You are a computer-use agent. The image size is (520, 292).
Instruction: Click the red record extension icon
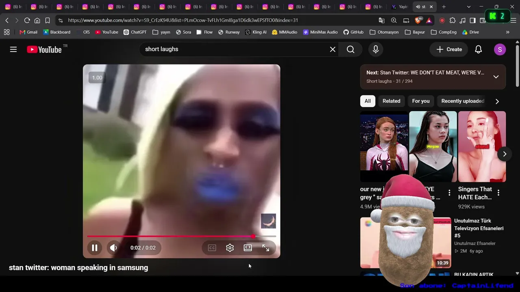point(442,20)
